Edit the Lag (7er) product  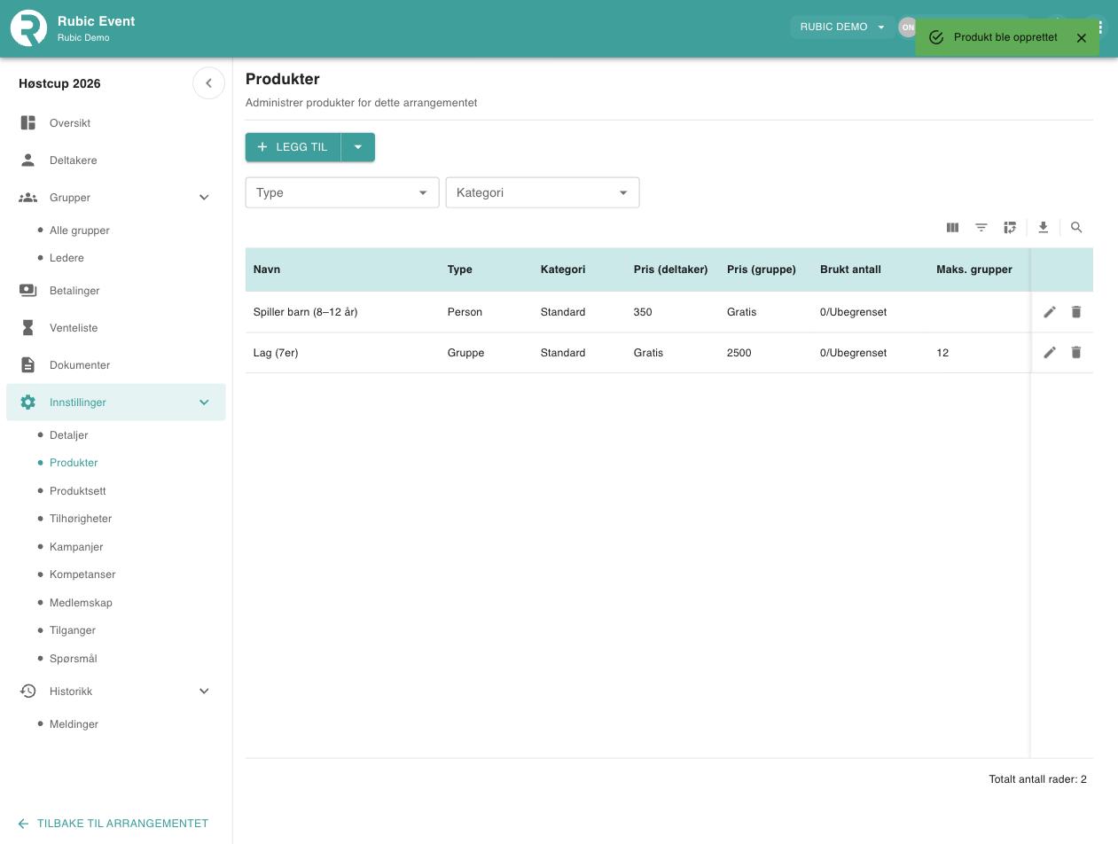[x=1050, y=353]
